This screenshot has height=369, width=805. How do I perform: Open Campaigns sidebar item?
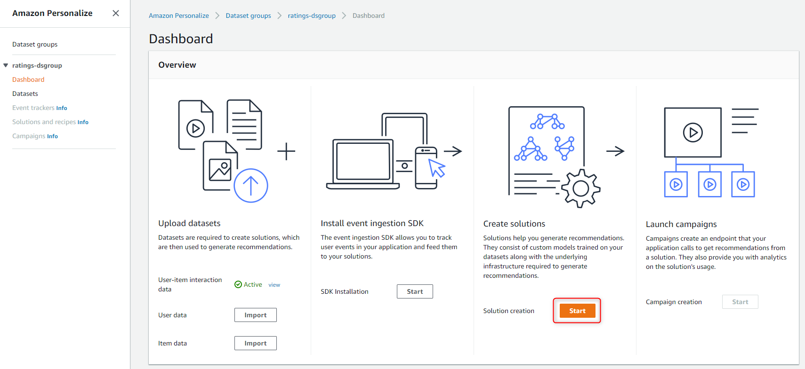(29, 136)
